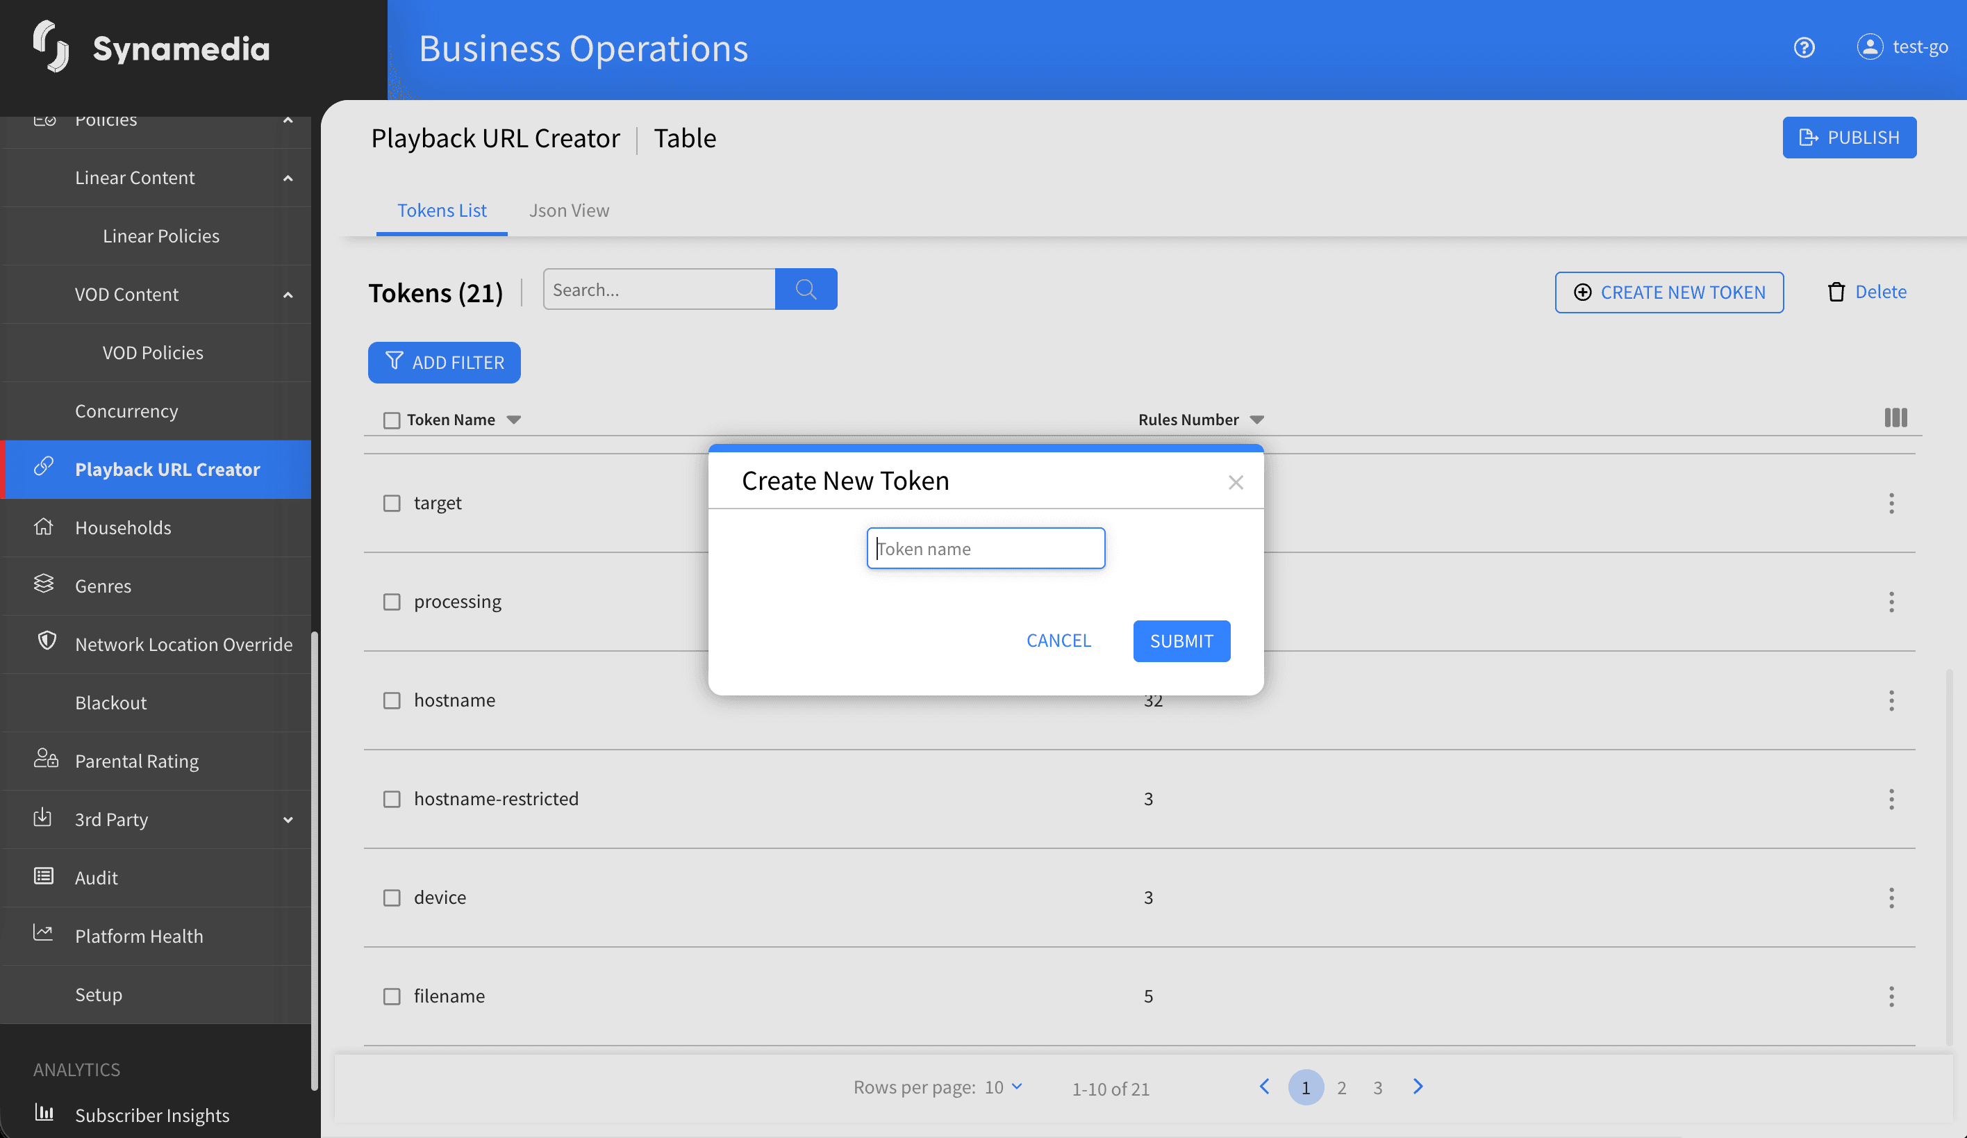Open the help question mark icon
Screen dimensions: 1967x1138
pyautogui.click(x=1803, y=48)
